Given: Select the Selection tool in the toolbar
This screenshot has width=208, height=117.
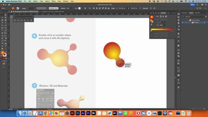Looking at the screenshot, I should (2, 15).
